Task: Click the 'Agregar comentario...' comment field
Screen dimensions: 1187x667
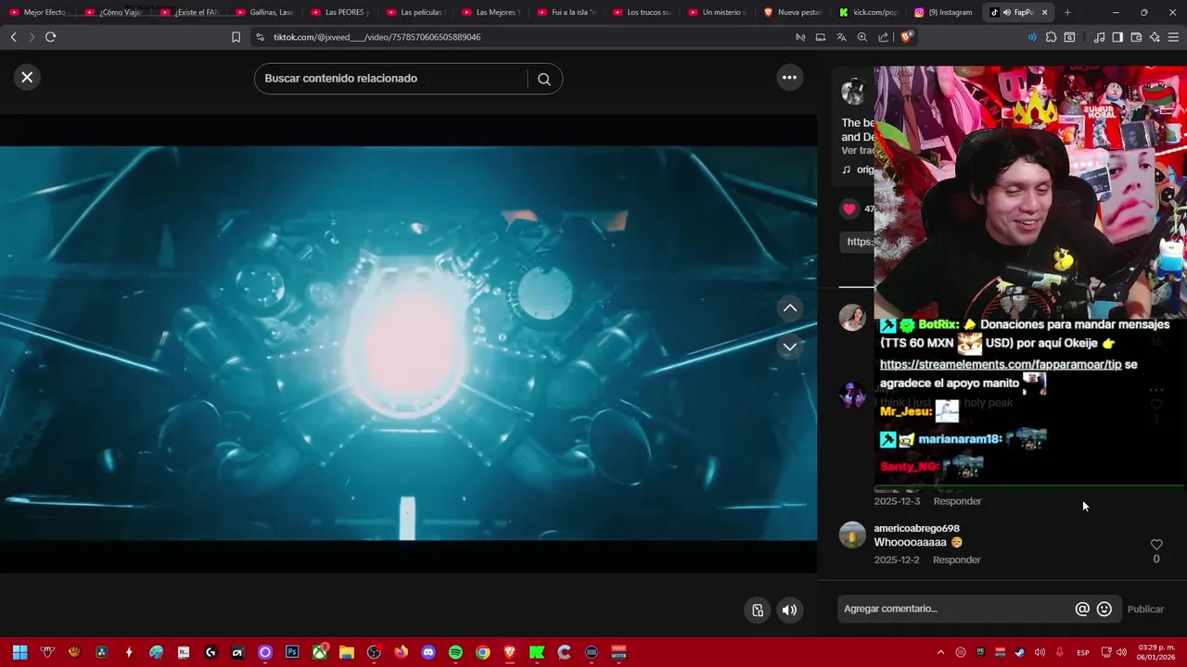Action: pos(955,609)
